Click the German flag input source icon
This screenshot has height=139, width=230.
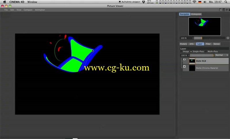click(200, 2)
